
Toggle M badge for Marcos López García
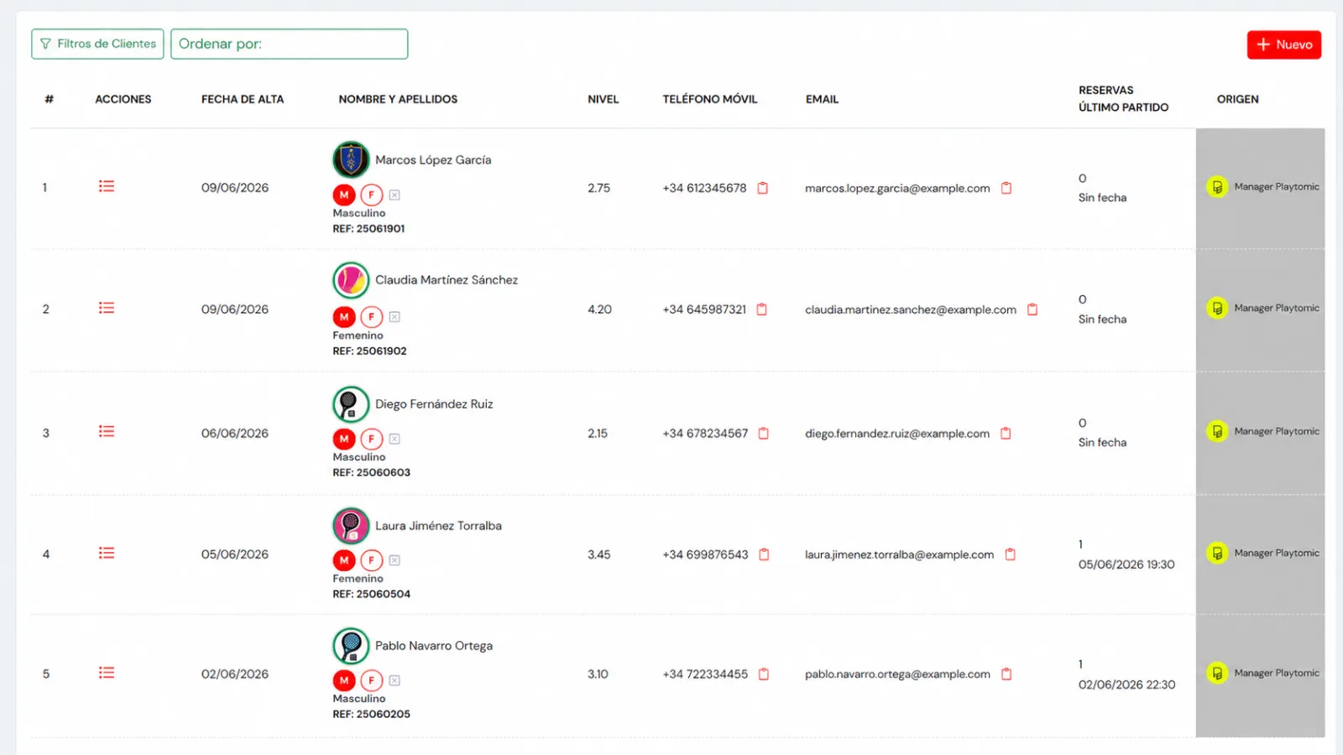(x=344, y=195)
